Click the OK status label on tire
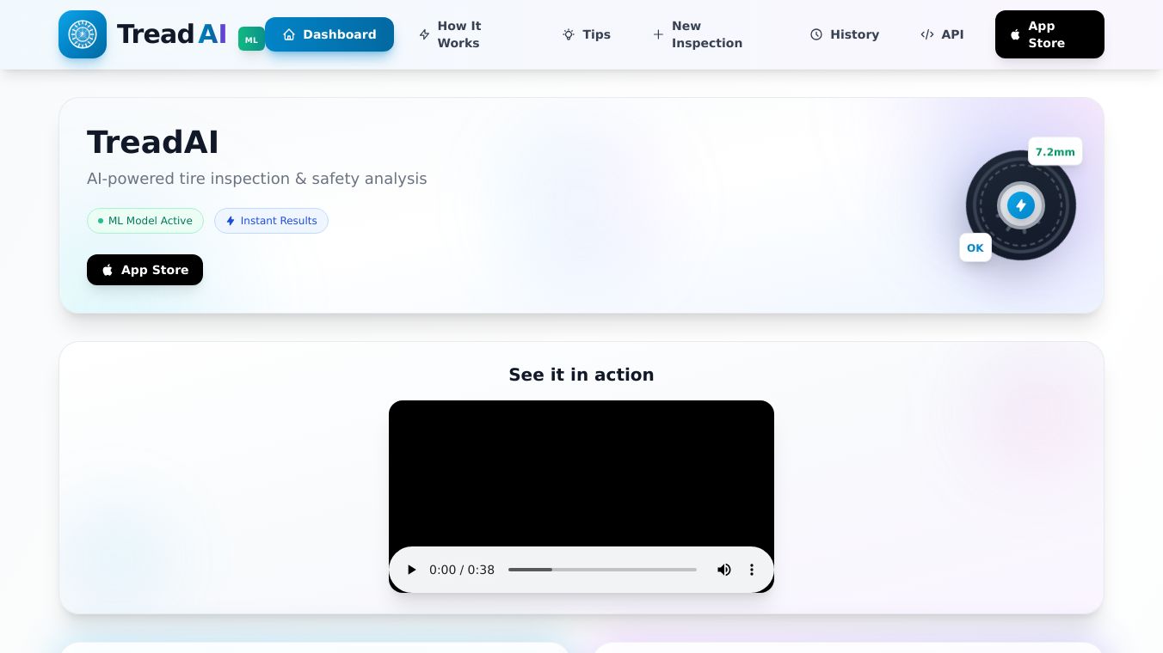 click(975, 248)
